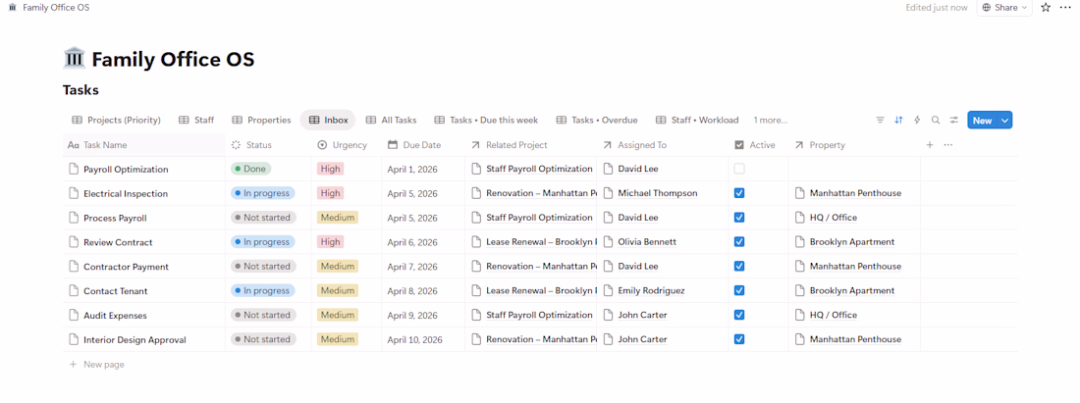1080x403 pixels.
Task: Click the Medium urgency tag for Contractor Payment
Action: click(x=338, y=266)
